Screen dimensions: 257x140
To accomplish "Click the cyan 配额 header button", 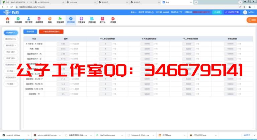I will (x=217, y=12).
